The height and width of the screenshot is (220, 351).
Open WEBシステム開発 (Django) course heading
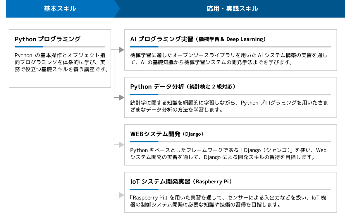pos(167,134)
